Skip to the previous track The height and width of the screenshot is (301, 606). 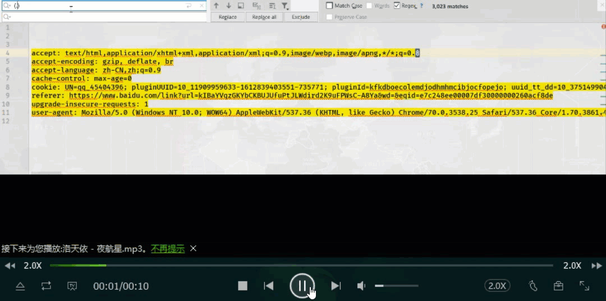coord(269,286)
